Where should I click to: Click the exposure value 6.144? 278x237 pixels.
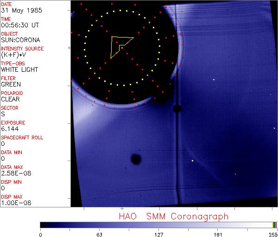click(x=9, y=129)
